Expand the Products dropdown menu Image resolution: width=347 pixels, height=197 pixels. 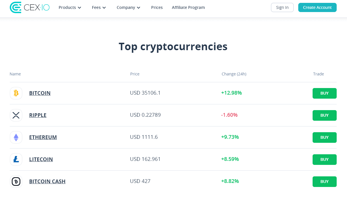(x=70, y=7)
